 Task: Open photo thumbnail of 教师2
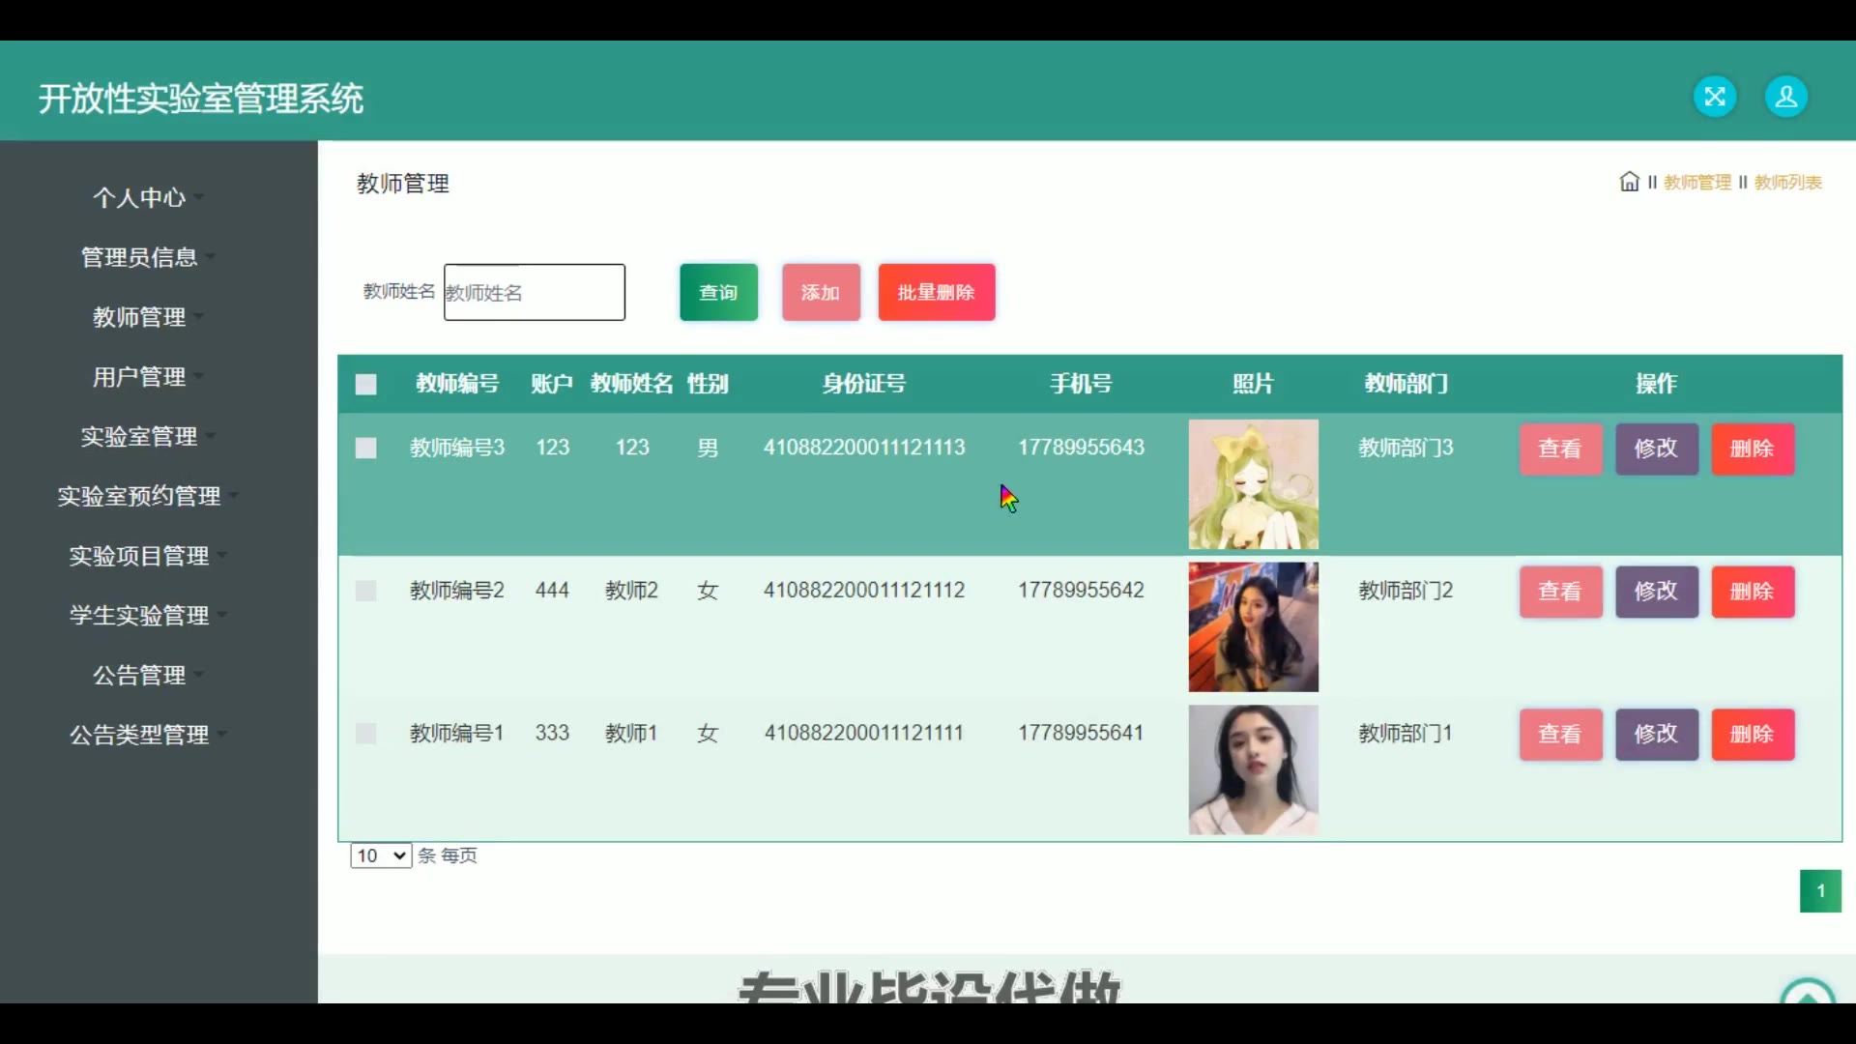click(x=1253, y=626)
